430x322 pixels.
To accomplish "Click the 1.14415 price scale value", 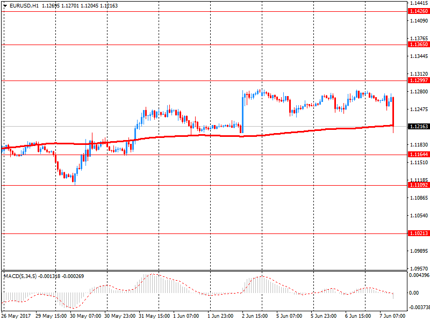I will (x=419, y=3).
